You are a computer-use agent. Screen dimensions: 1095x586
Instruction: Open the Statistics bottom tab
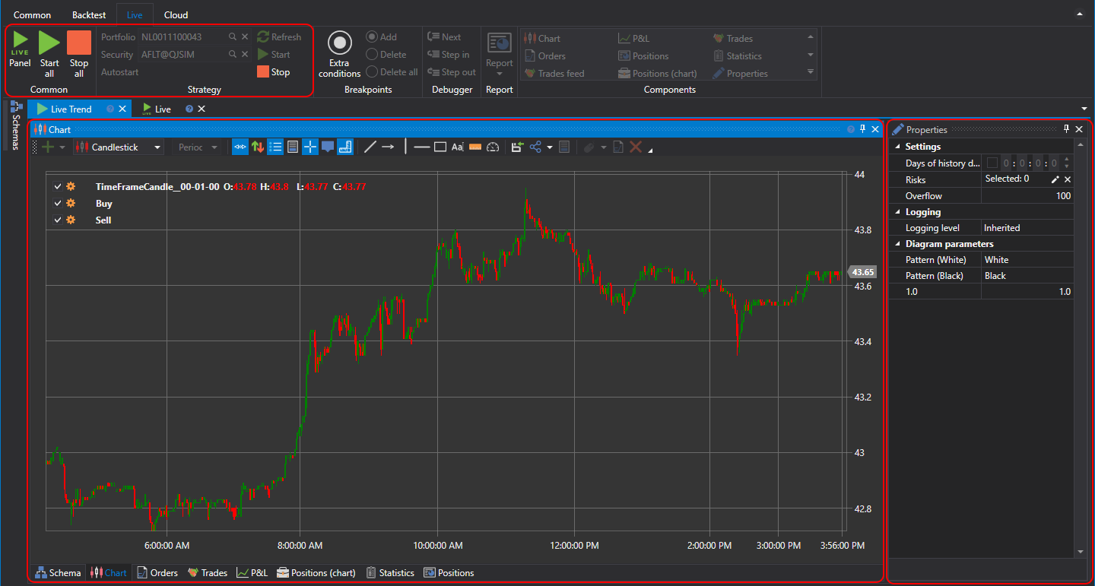click(389, 573)
